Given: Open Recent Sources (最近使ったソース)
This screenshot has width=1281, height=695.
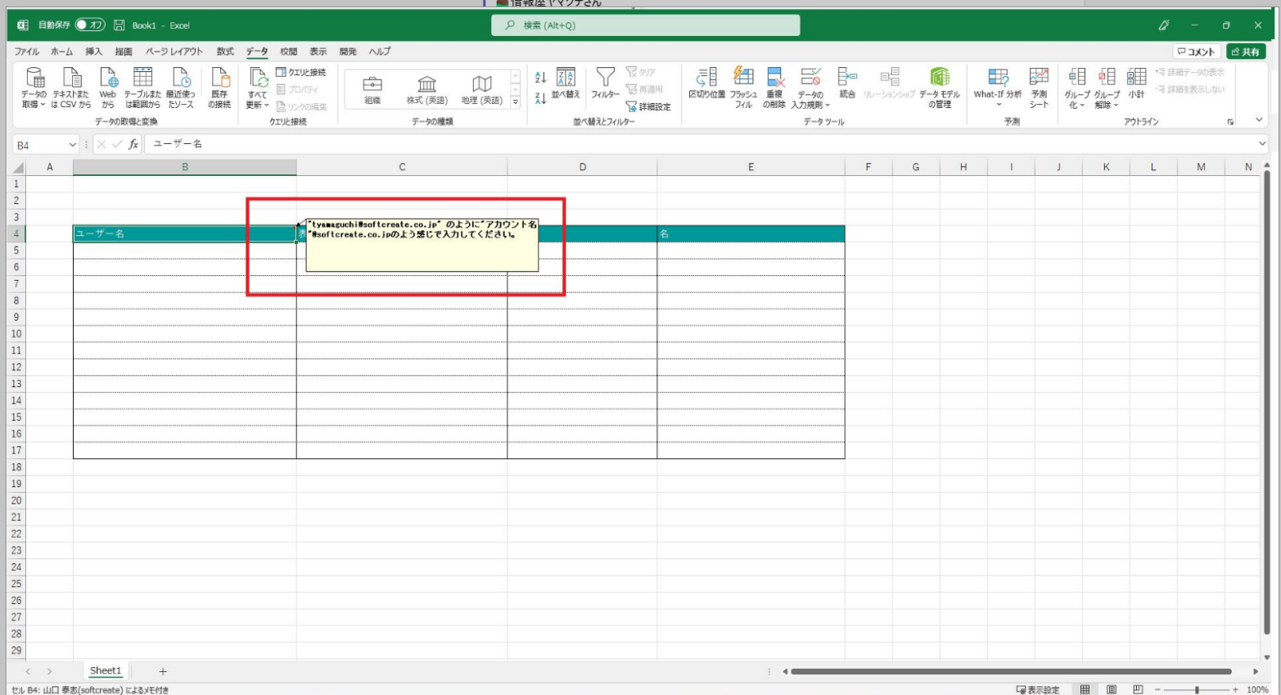Looking at the screenshot, I should point(181,88).
